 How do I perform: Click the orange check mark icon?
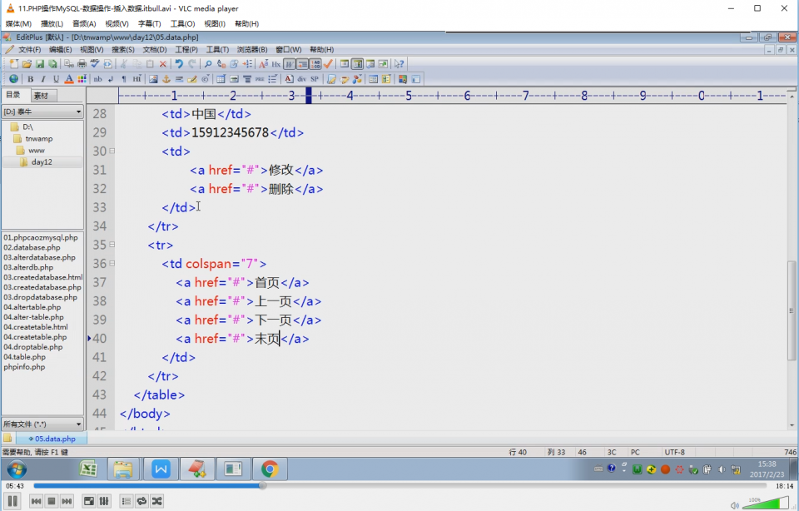pos(328,64)
